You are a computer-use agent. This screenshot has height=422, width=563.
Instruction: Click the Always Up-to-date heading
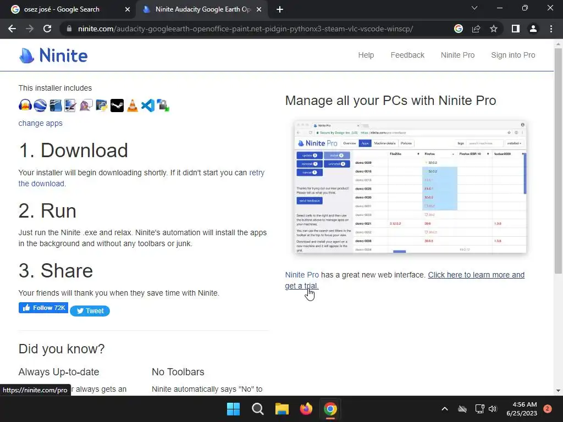59,372
